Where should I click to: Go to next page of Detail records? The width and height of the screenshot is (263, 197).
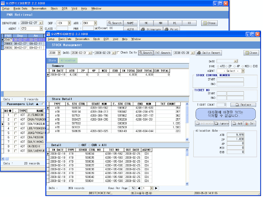click(156, 188)
